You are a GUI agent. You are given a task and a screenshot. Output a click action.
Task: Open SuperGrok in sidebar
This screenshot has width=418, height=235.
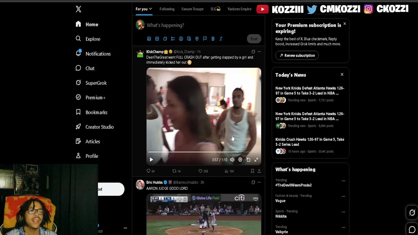click(x=91, y=83)
